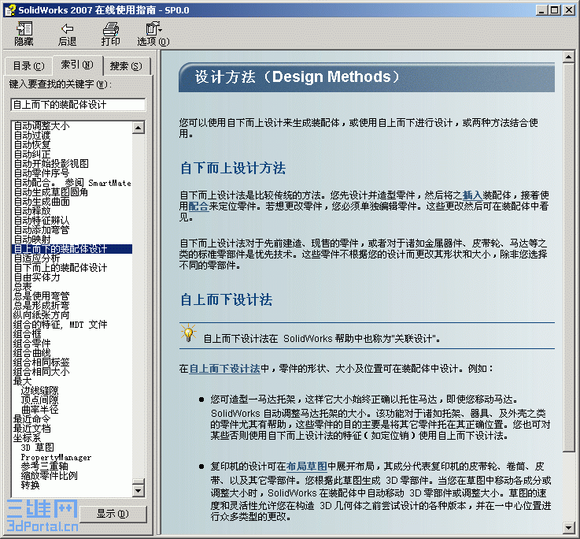Click the 布局草图 hyperlink

point(307,466)
